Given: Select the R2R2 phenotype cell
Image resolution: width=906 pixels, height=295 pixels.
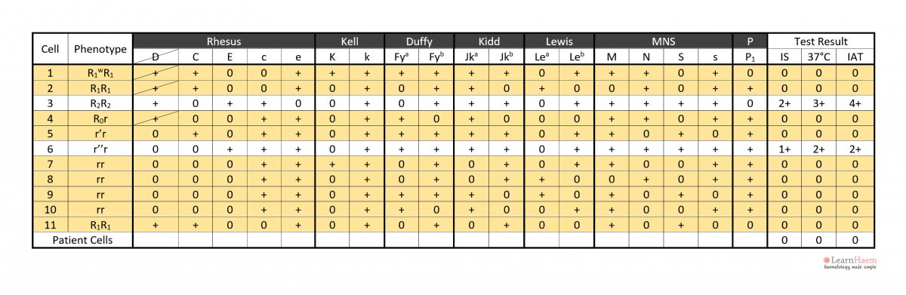Looking at the screenshot, I should pos(100,102).
